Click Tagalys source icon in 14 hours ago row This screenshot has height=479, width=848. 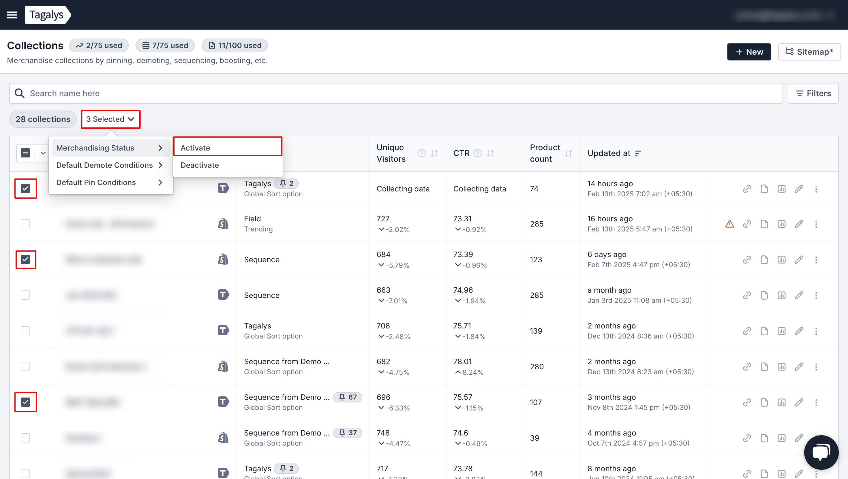[223, 189]
